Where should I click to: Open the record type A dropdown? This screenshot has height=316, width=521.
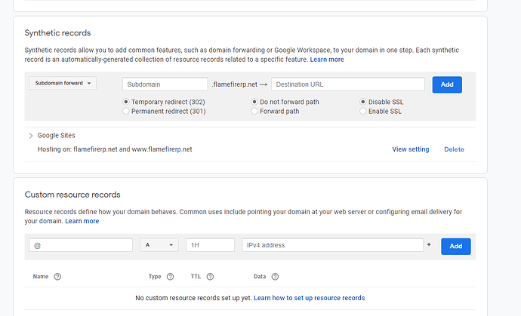click(x=159, y=245)
